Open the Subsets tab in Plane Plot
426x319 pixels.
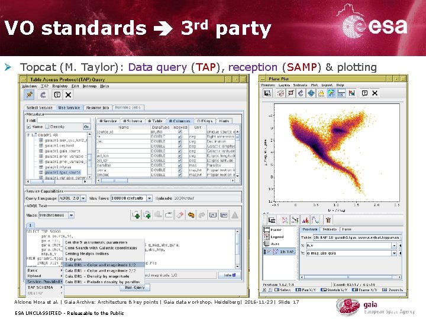330,229
